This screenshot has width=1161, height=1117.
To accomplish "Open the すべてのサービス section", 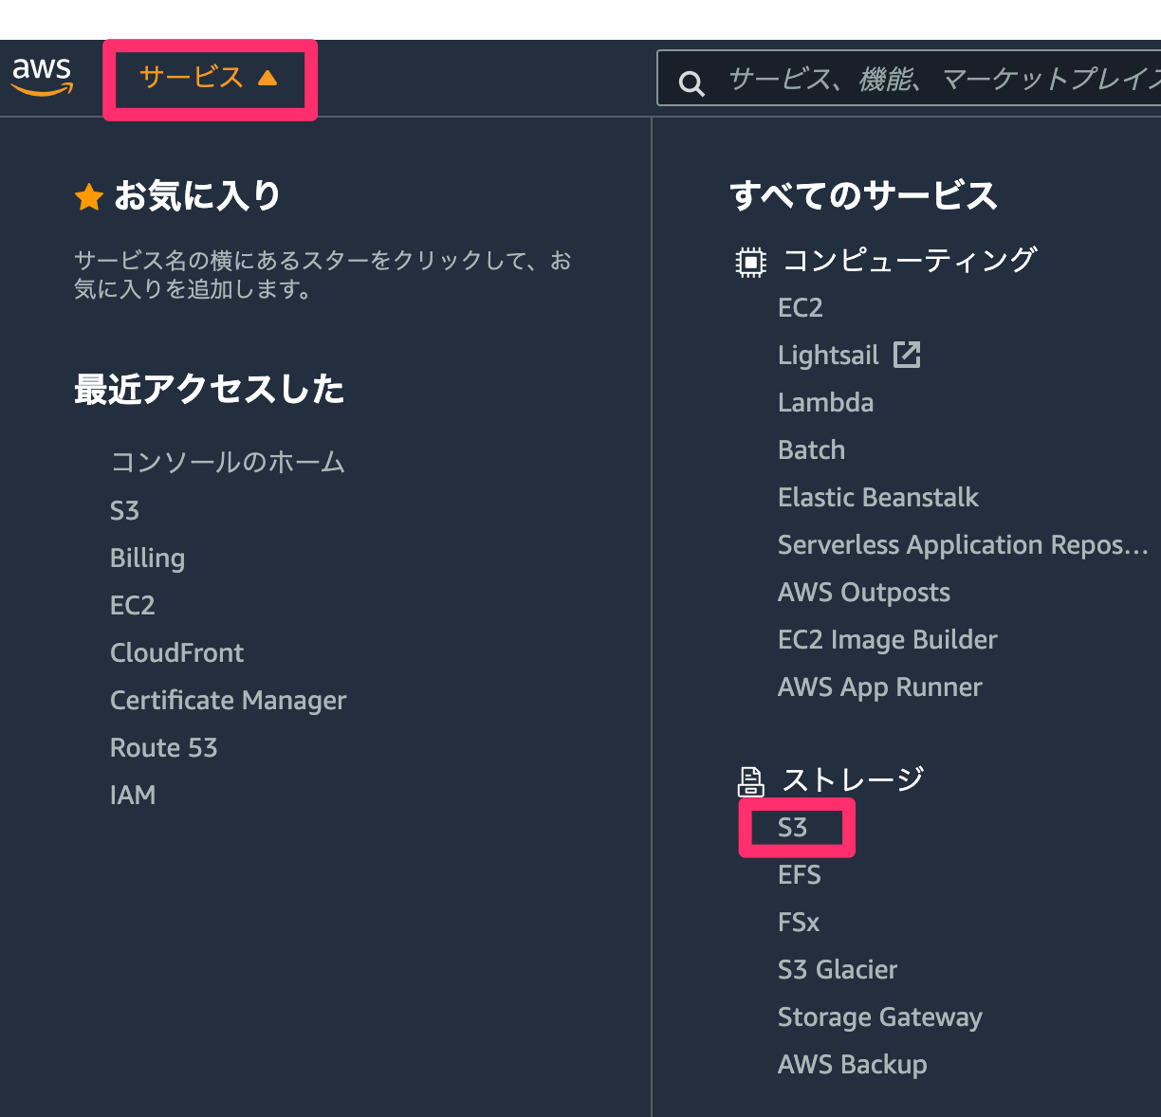I will [x=862, y=195].
